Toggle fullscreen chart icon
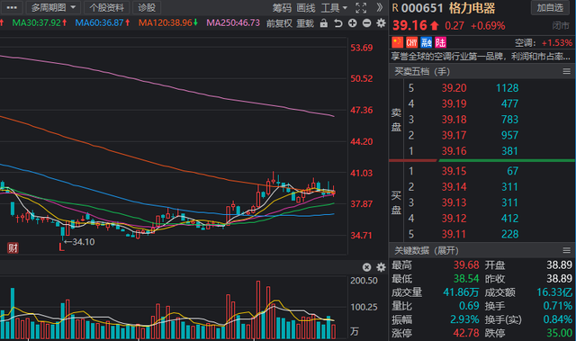Image resolution: width=576 pixels, height=341 pixels. click(361, 8)
